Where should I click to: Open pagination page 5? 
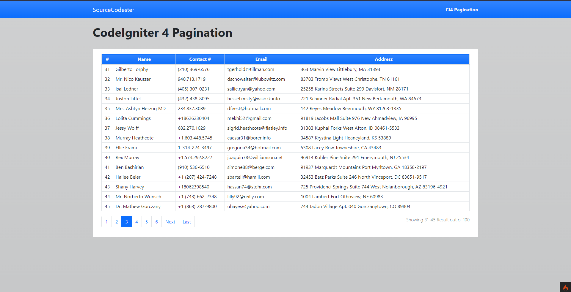146,222
